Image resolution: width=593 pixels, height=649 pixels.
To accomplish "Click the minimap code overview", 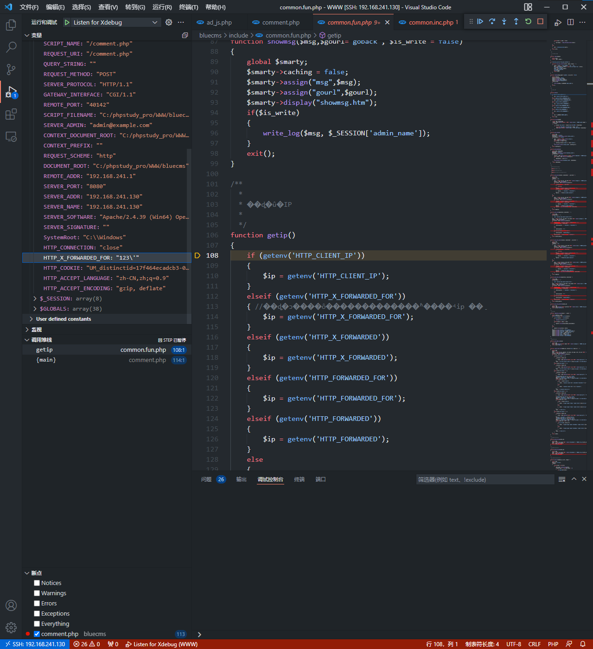I will [568, 255].
